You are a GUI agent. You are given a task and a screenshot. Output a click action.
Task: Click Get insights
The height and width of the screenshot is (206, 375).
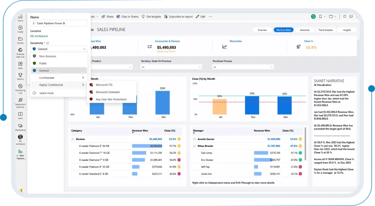[x=151, y=16]
